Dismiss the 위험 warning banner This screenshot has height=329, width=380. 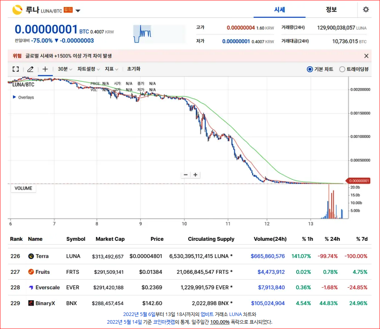(x=366, y=56)
